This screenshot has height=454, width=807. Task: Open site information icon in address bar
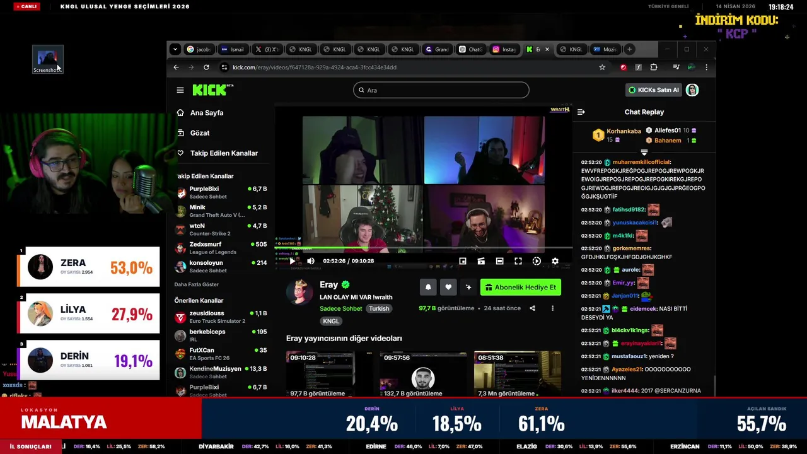click(x=224, y=67)
